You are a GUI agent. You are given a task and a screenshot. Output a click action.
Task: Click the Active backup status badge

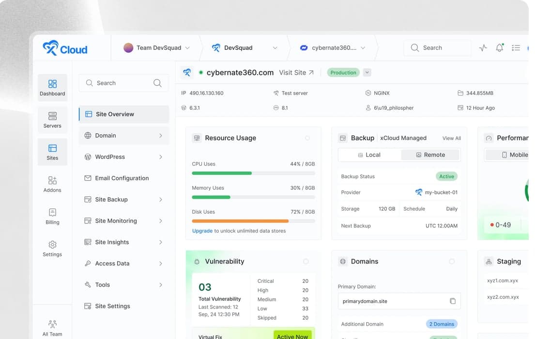coord(446,176)
